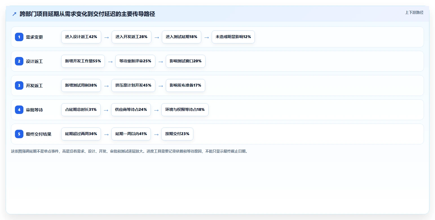Select the 环境与权限等待占18% chip
Viewport: 435px width, 220px height.
pyautogui.click(x=185, y=110)
